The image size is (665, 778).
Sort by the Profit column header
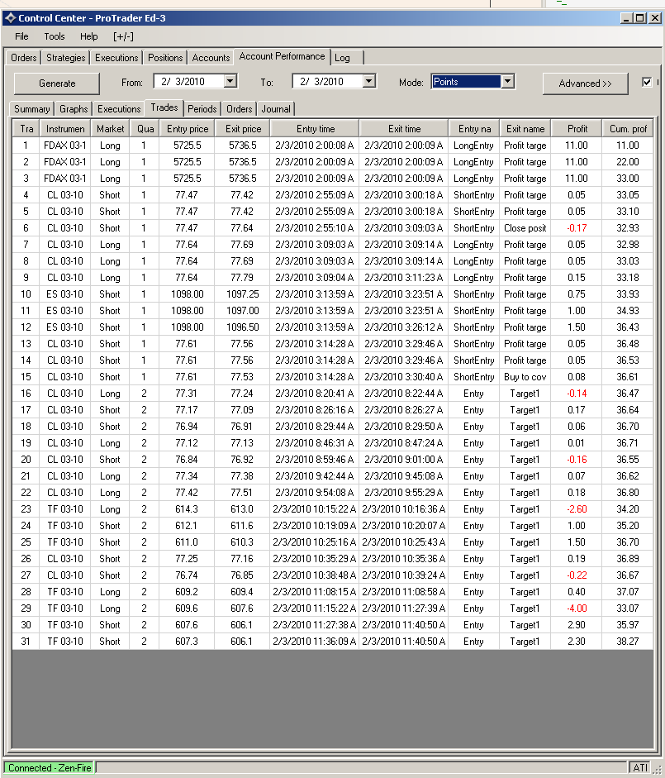point(577,129)
